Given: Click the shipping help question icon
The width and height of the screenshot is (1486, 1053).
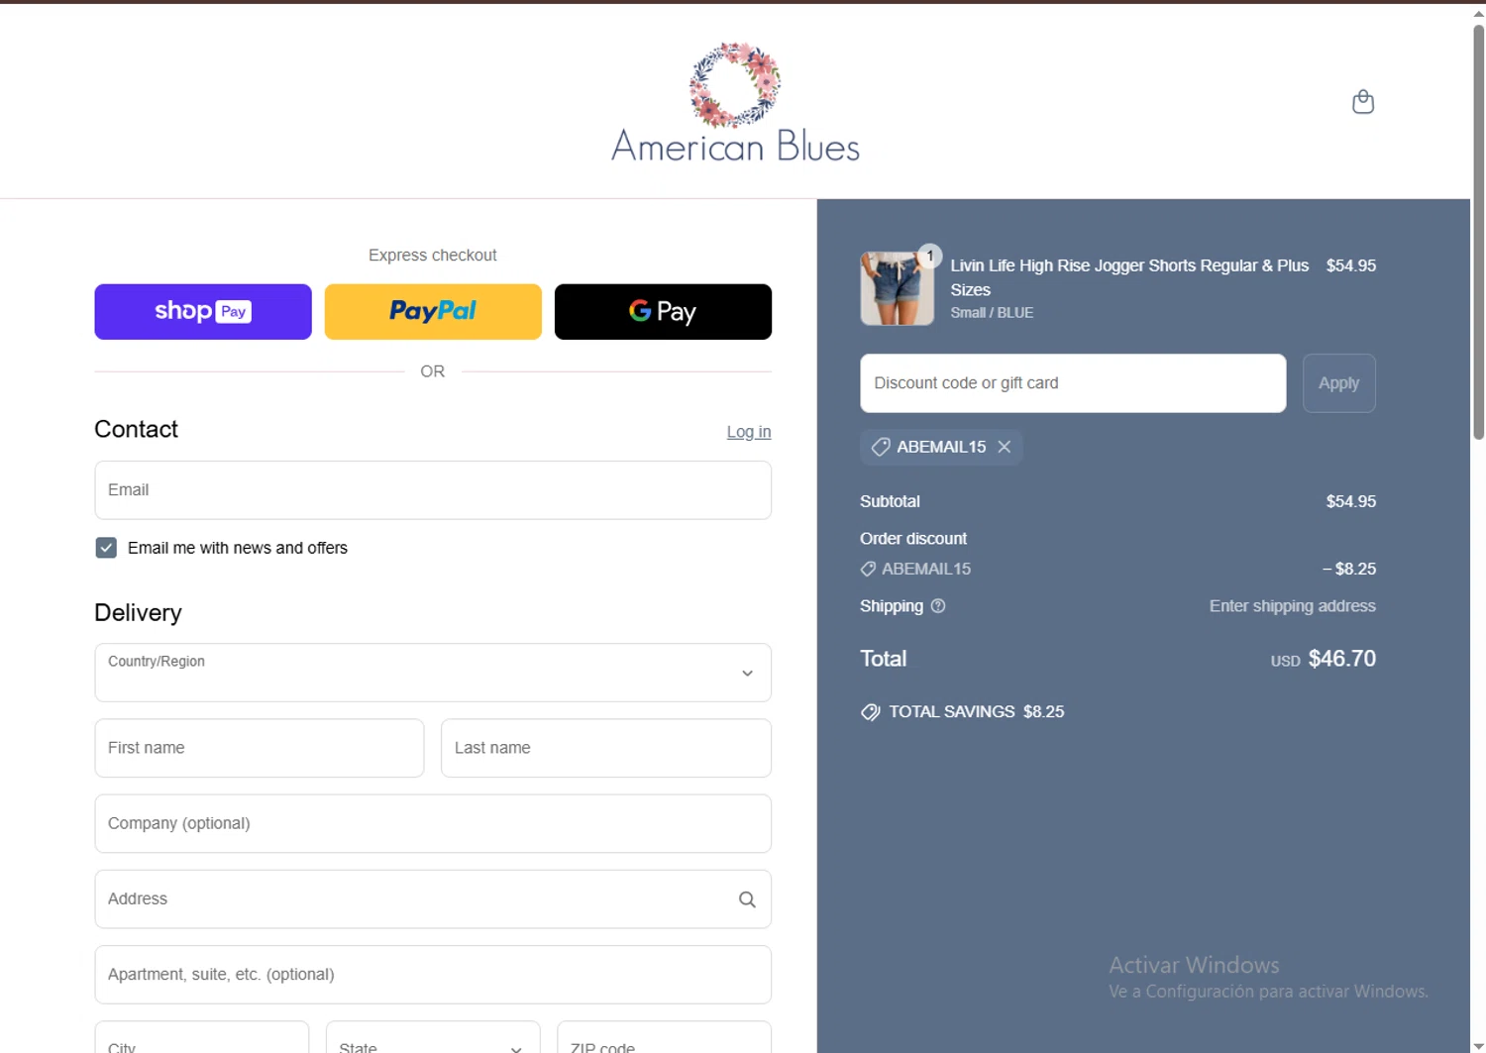Looking at the screenshot, I should pos(938,606).
